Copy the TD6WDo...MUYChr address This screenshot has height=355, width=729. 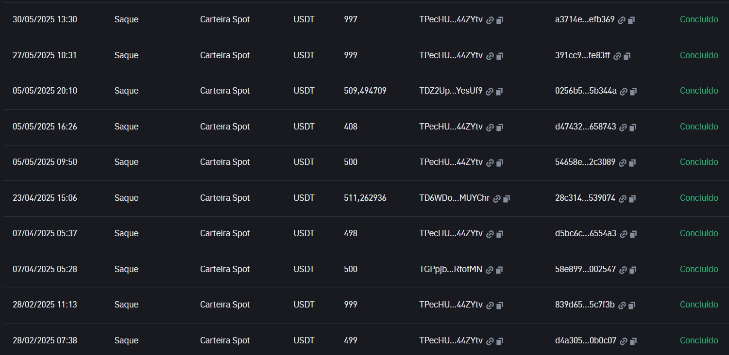tap(507, 199)
